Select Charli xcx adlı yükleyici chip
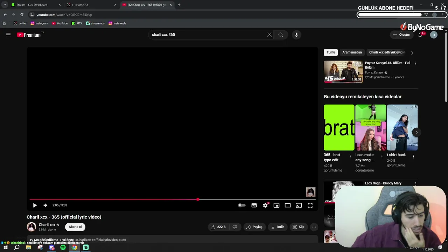The image size is (448, 252). tap(387, 52)
